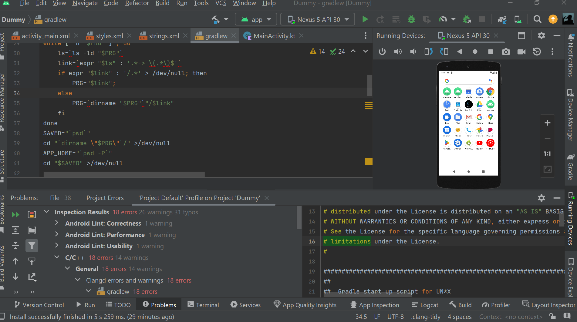Open the Refactor menu
The width and height of the screenshot is (577, 322).
[x=137, y=3]
